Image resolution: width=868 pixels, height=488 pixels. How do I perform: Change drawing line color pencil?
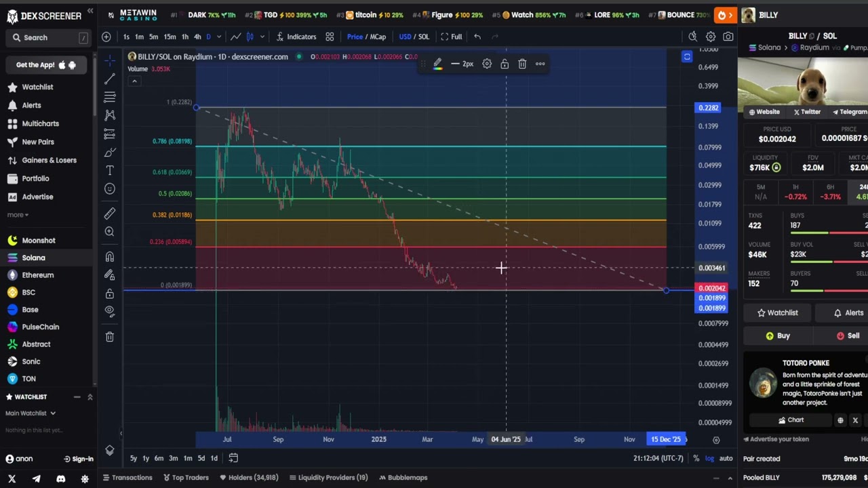(x=437, y=64)
